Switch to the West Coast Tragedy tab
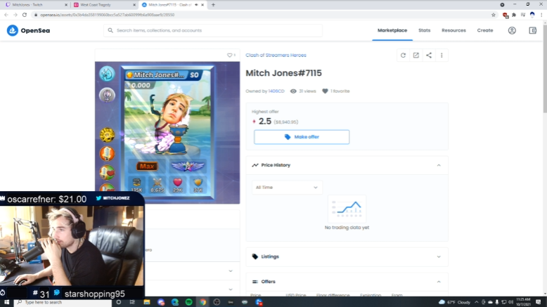 point(104,5)
